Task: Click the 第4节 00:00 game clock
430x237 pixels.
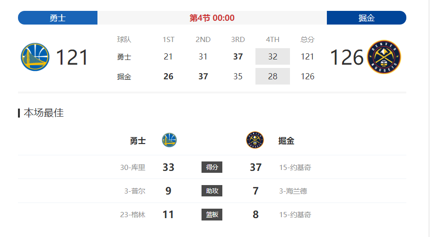Action: tap(212, 18)
